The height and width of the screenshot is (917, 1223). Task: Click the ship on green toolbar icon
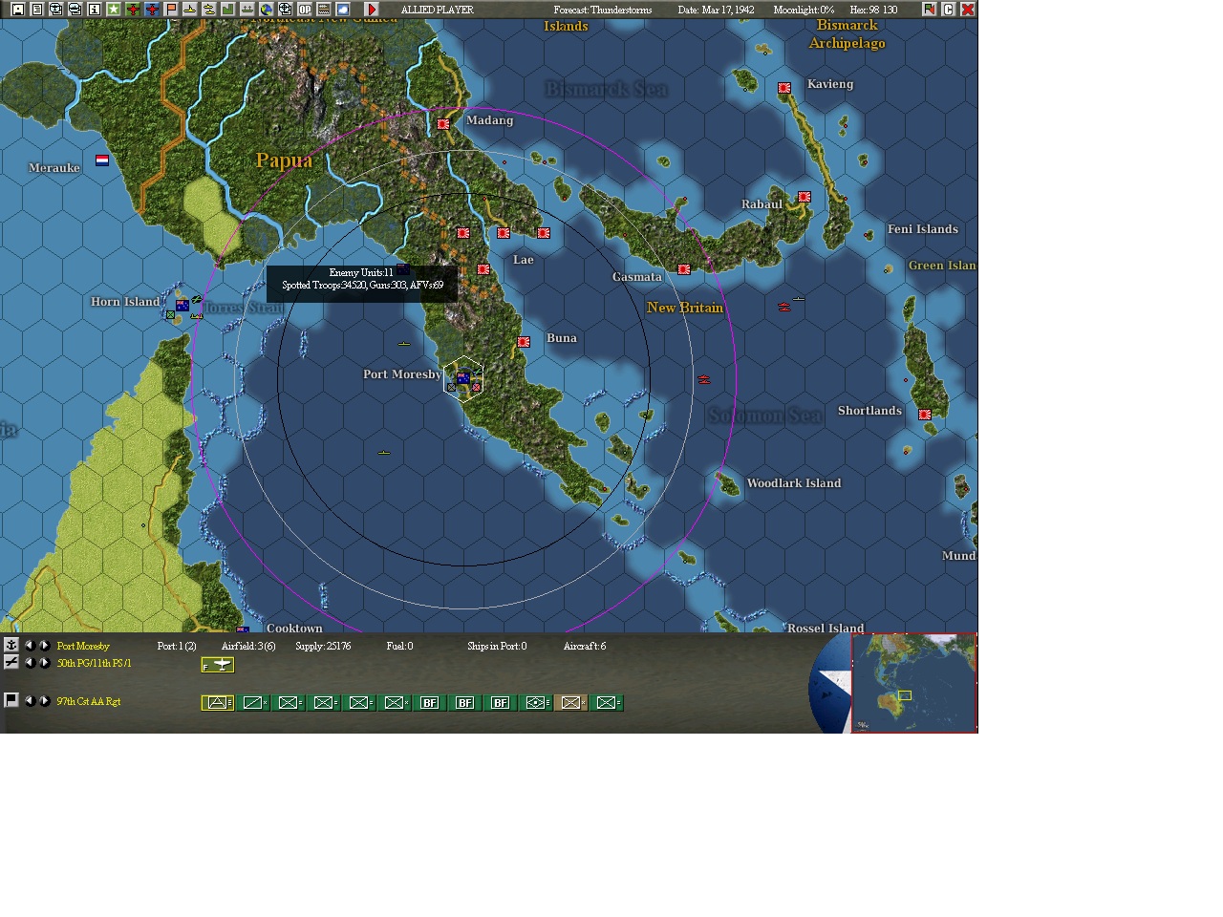coord(247,10)
